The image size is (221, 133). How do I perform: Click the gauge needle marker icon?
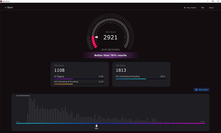(96, 37)
